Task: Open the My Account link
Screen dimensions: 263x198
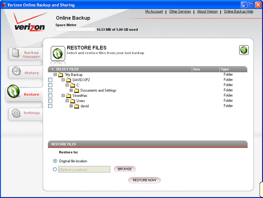Action: click(x=154, y=11)
